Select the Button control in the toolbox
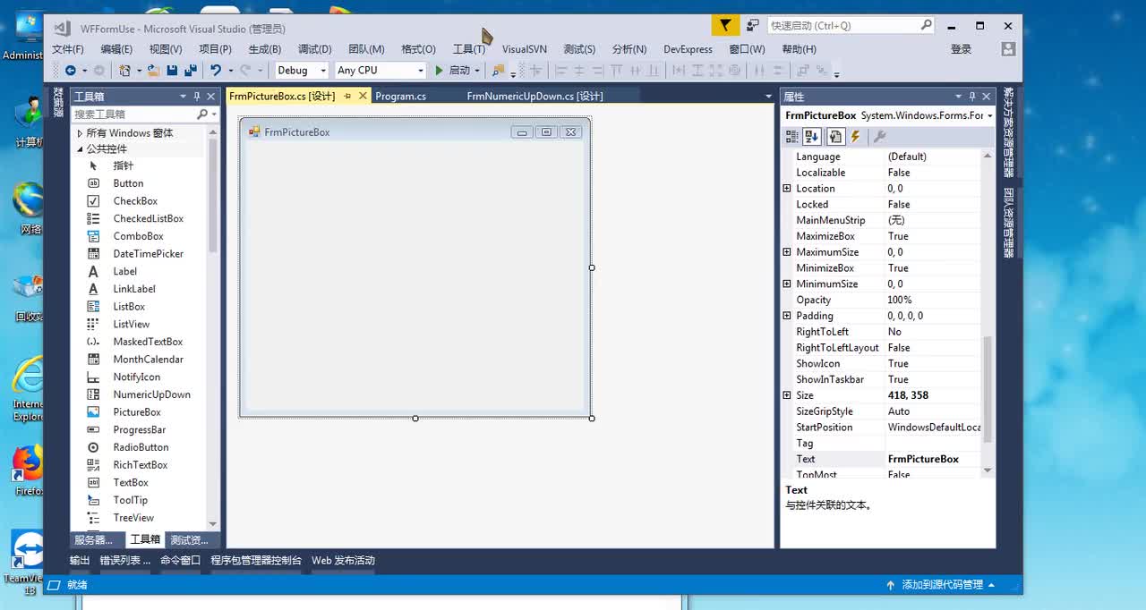1146x610 pixels. [x=128, y=183]
